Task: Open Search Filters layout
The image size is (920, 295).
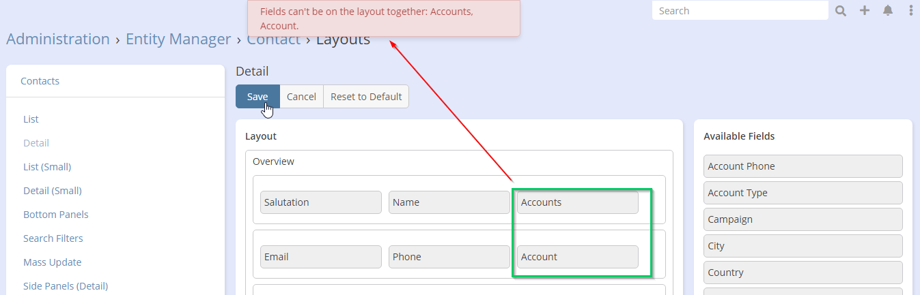Action: coord(53,238)
